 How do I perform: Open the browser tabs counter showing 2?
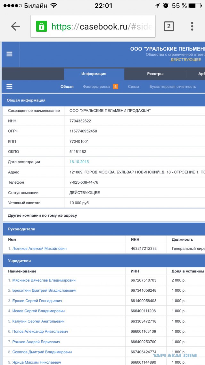click(x=169, y=26)
